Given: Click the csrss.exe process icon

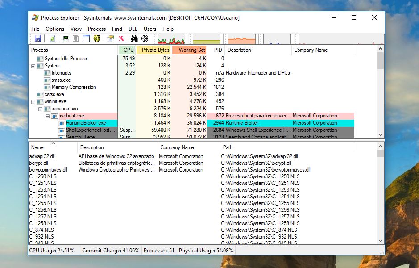Looking at the screenshot, I should [40, 94].
